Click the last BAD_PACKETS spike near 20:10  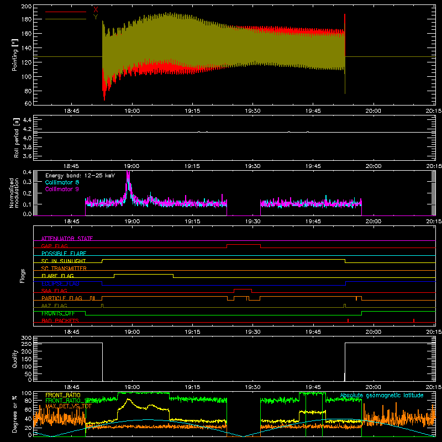pos(413,320)
